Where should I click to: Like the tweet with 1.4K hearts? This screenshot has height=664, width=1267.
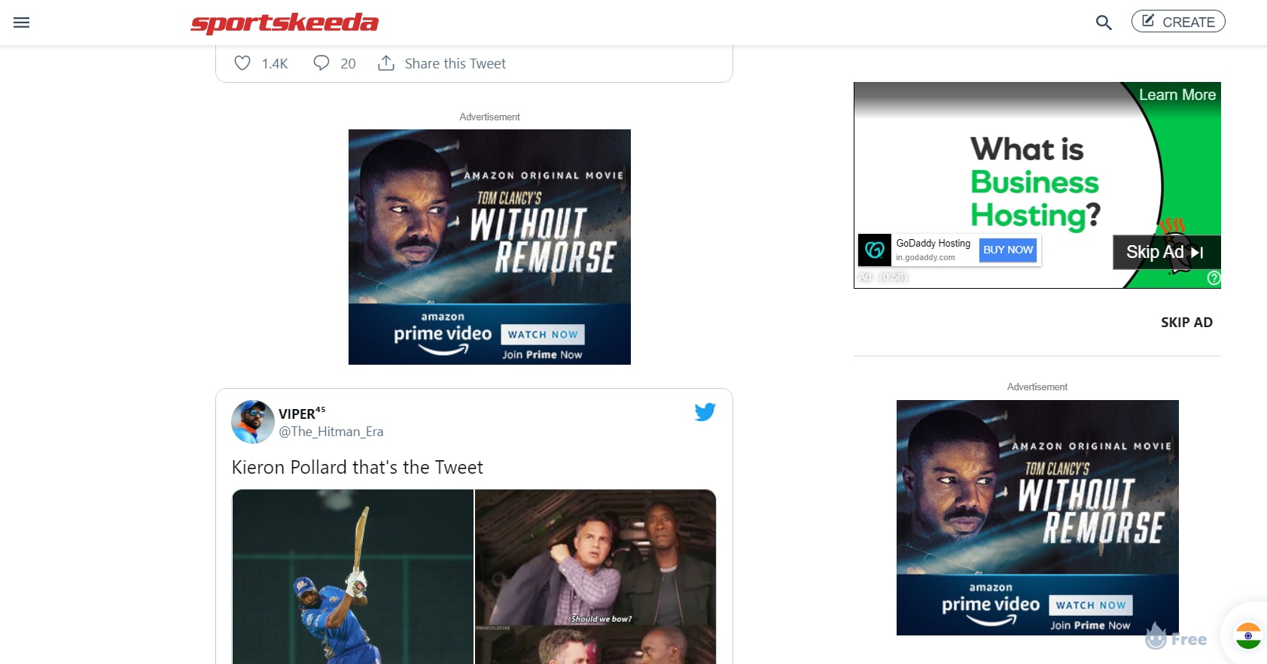(242, 63)
